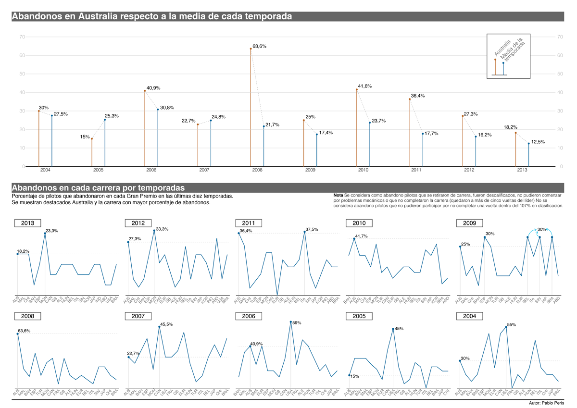577x408 pixels.
Task: Click the 2006 label on top chart axis
Action: [x=151, y=171]
